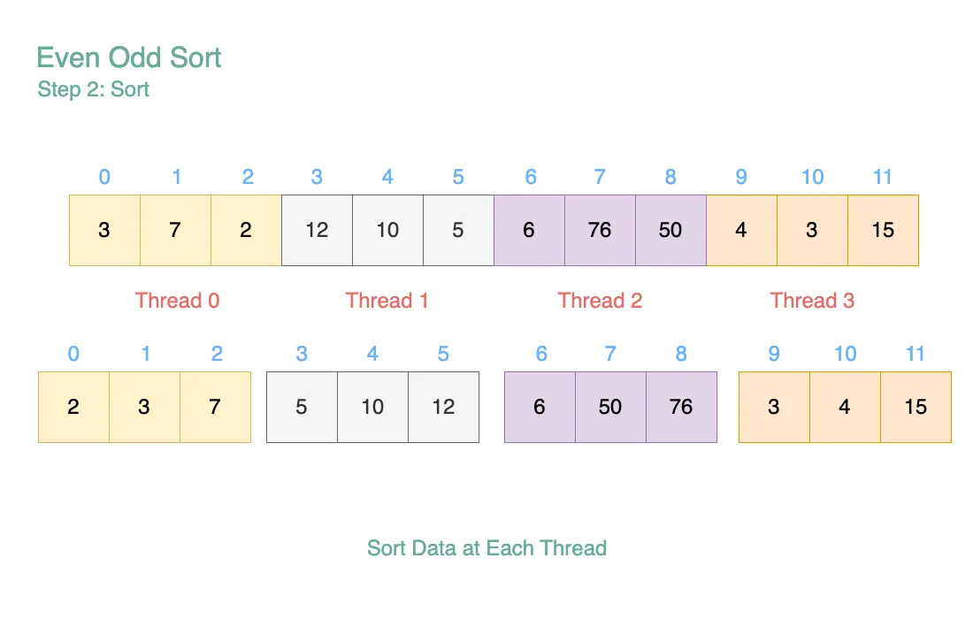
Task: Select the top array cell with value 6
Action: [529, 231]
